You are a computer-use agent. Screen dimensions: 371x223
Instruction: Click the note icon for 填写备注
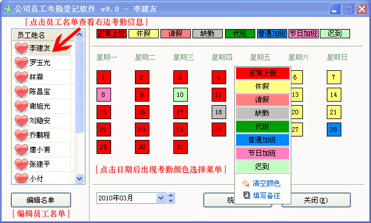coord(247,195)
